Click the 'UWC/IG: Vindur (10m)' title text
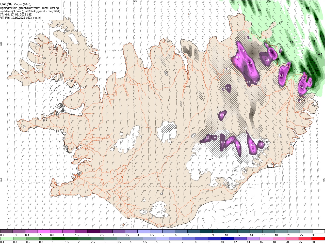 click(16, 4)
